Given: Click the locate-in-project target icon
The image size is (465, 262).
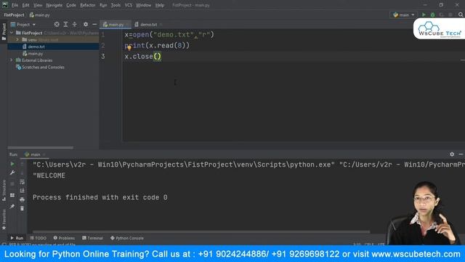Looking at the screenshot, I should (57, 24).
